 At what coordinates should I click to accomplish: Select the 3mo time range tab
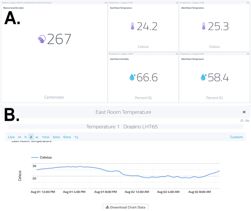pyautogui.click(x=56, y=137)
